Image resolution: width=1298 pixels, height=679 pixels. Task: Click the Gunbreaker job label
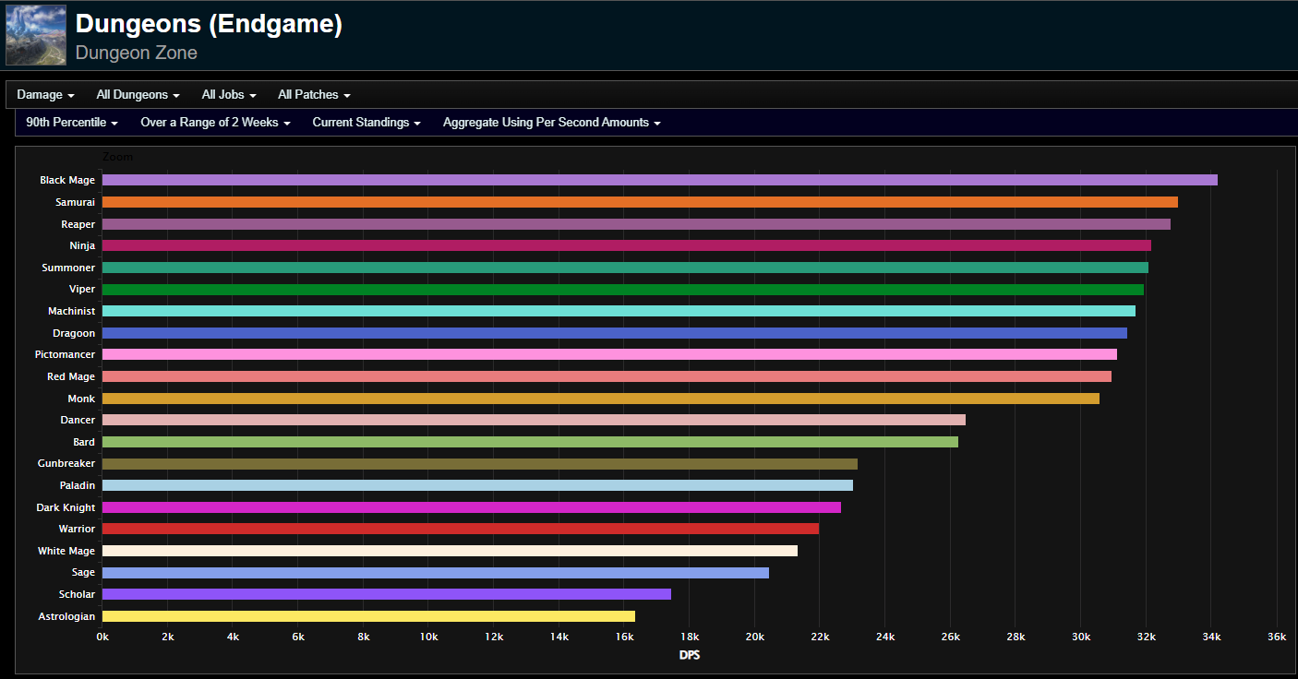[x=66, y=463]
